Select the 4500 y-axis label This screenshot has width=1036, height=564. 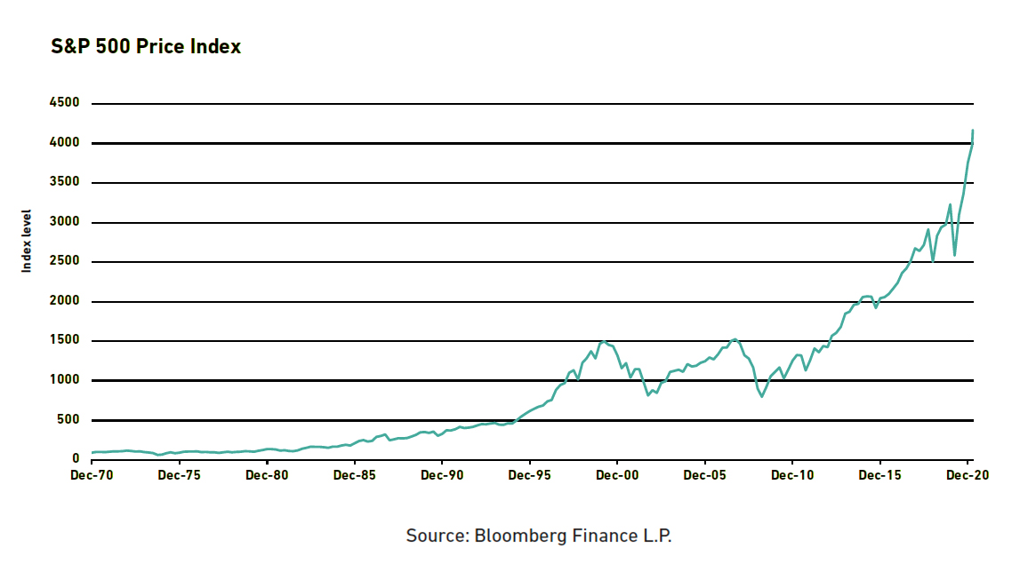[x=64, y=102]
